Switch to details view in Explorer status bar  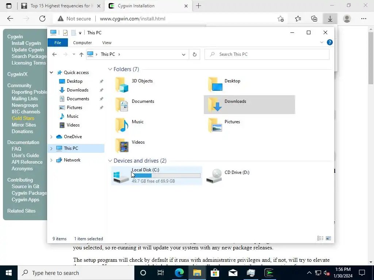[320, 238]
